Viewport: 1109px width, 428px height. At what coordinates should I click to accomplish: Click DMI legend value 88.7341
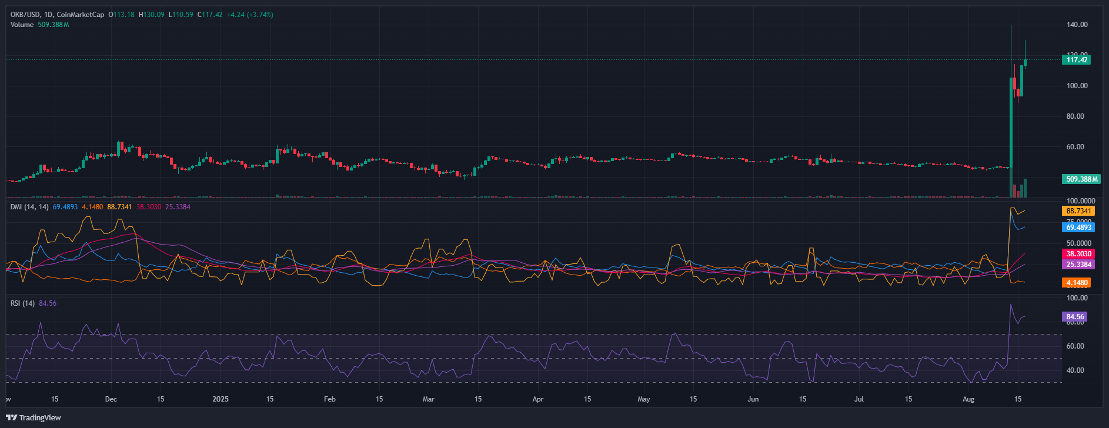(x=119, y=207)
